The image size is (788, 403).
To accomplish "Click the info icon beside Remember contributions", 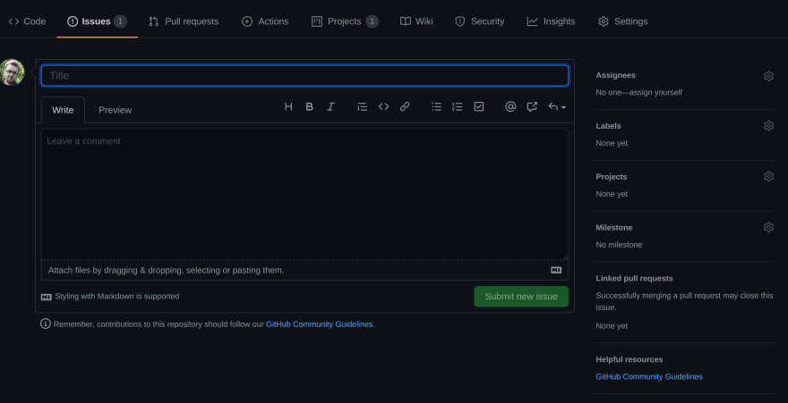I will click(x=46, y=323).
